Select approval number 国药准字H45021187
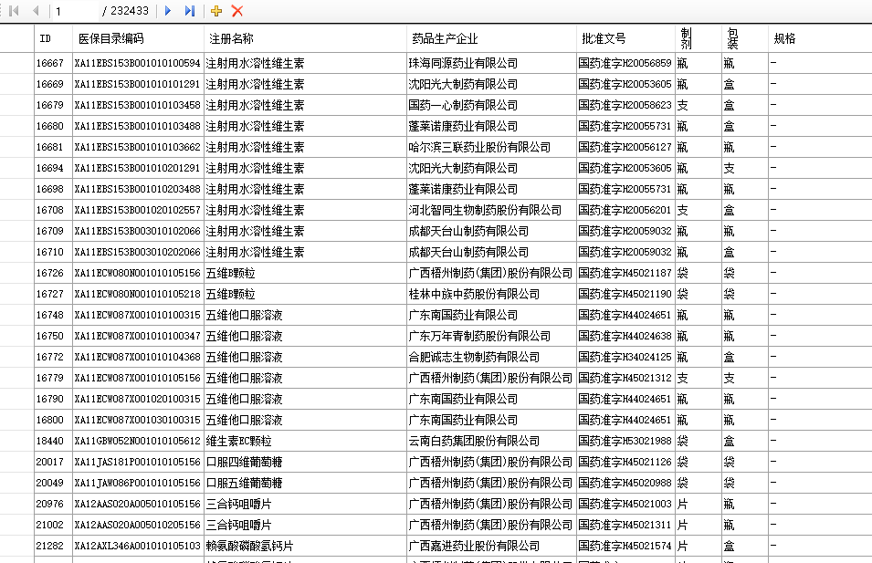 [x=625, y=274]
